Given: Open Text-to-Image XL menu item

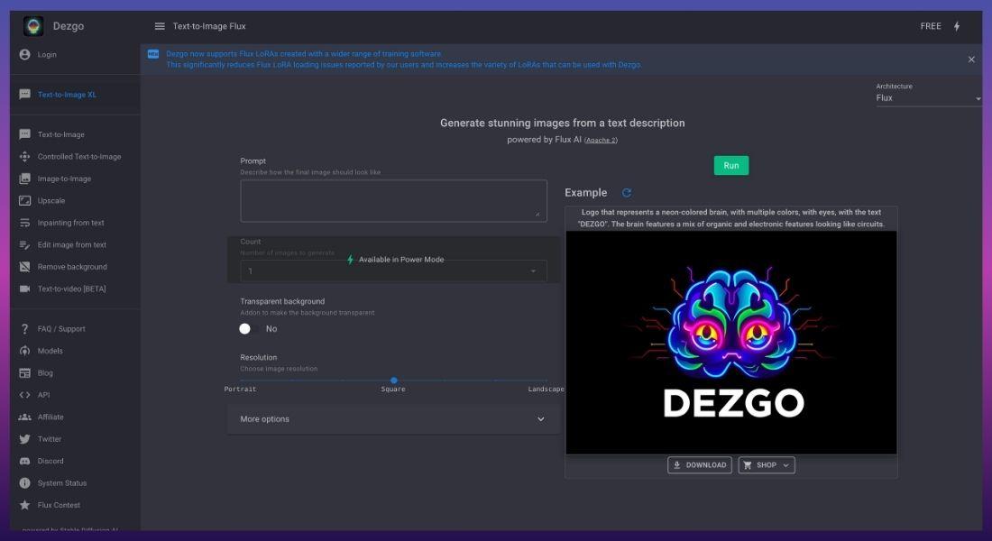Looking at the screenshot, I should (x=67, y=95).
